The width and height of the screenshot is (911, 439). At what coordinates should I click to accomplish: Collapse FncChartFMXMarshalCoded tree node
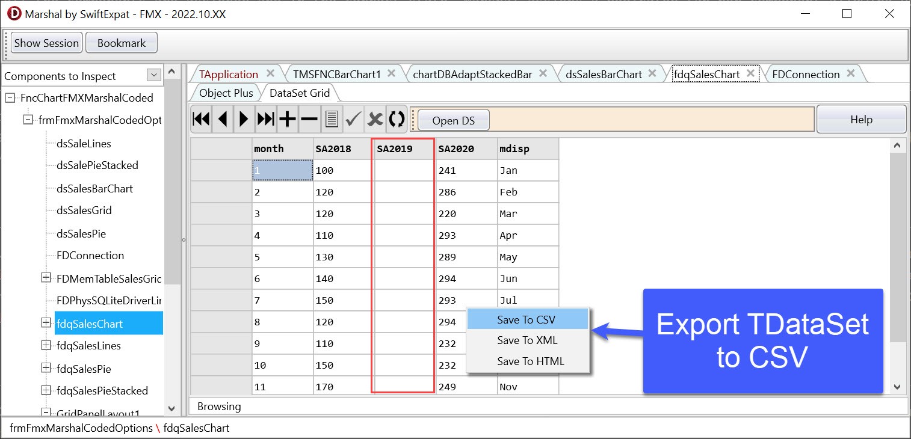coord(10,97)
